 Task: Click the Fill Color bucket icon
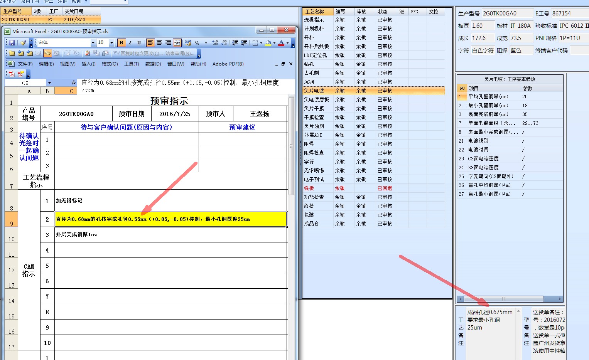point(268,43)
